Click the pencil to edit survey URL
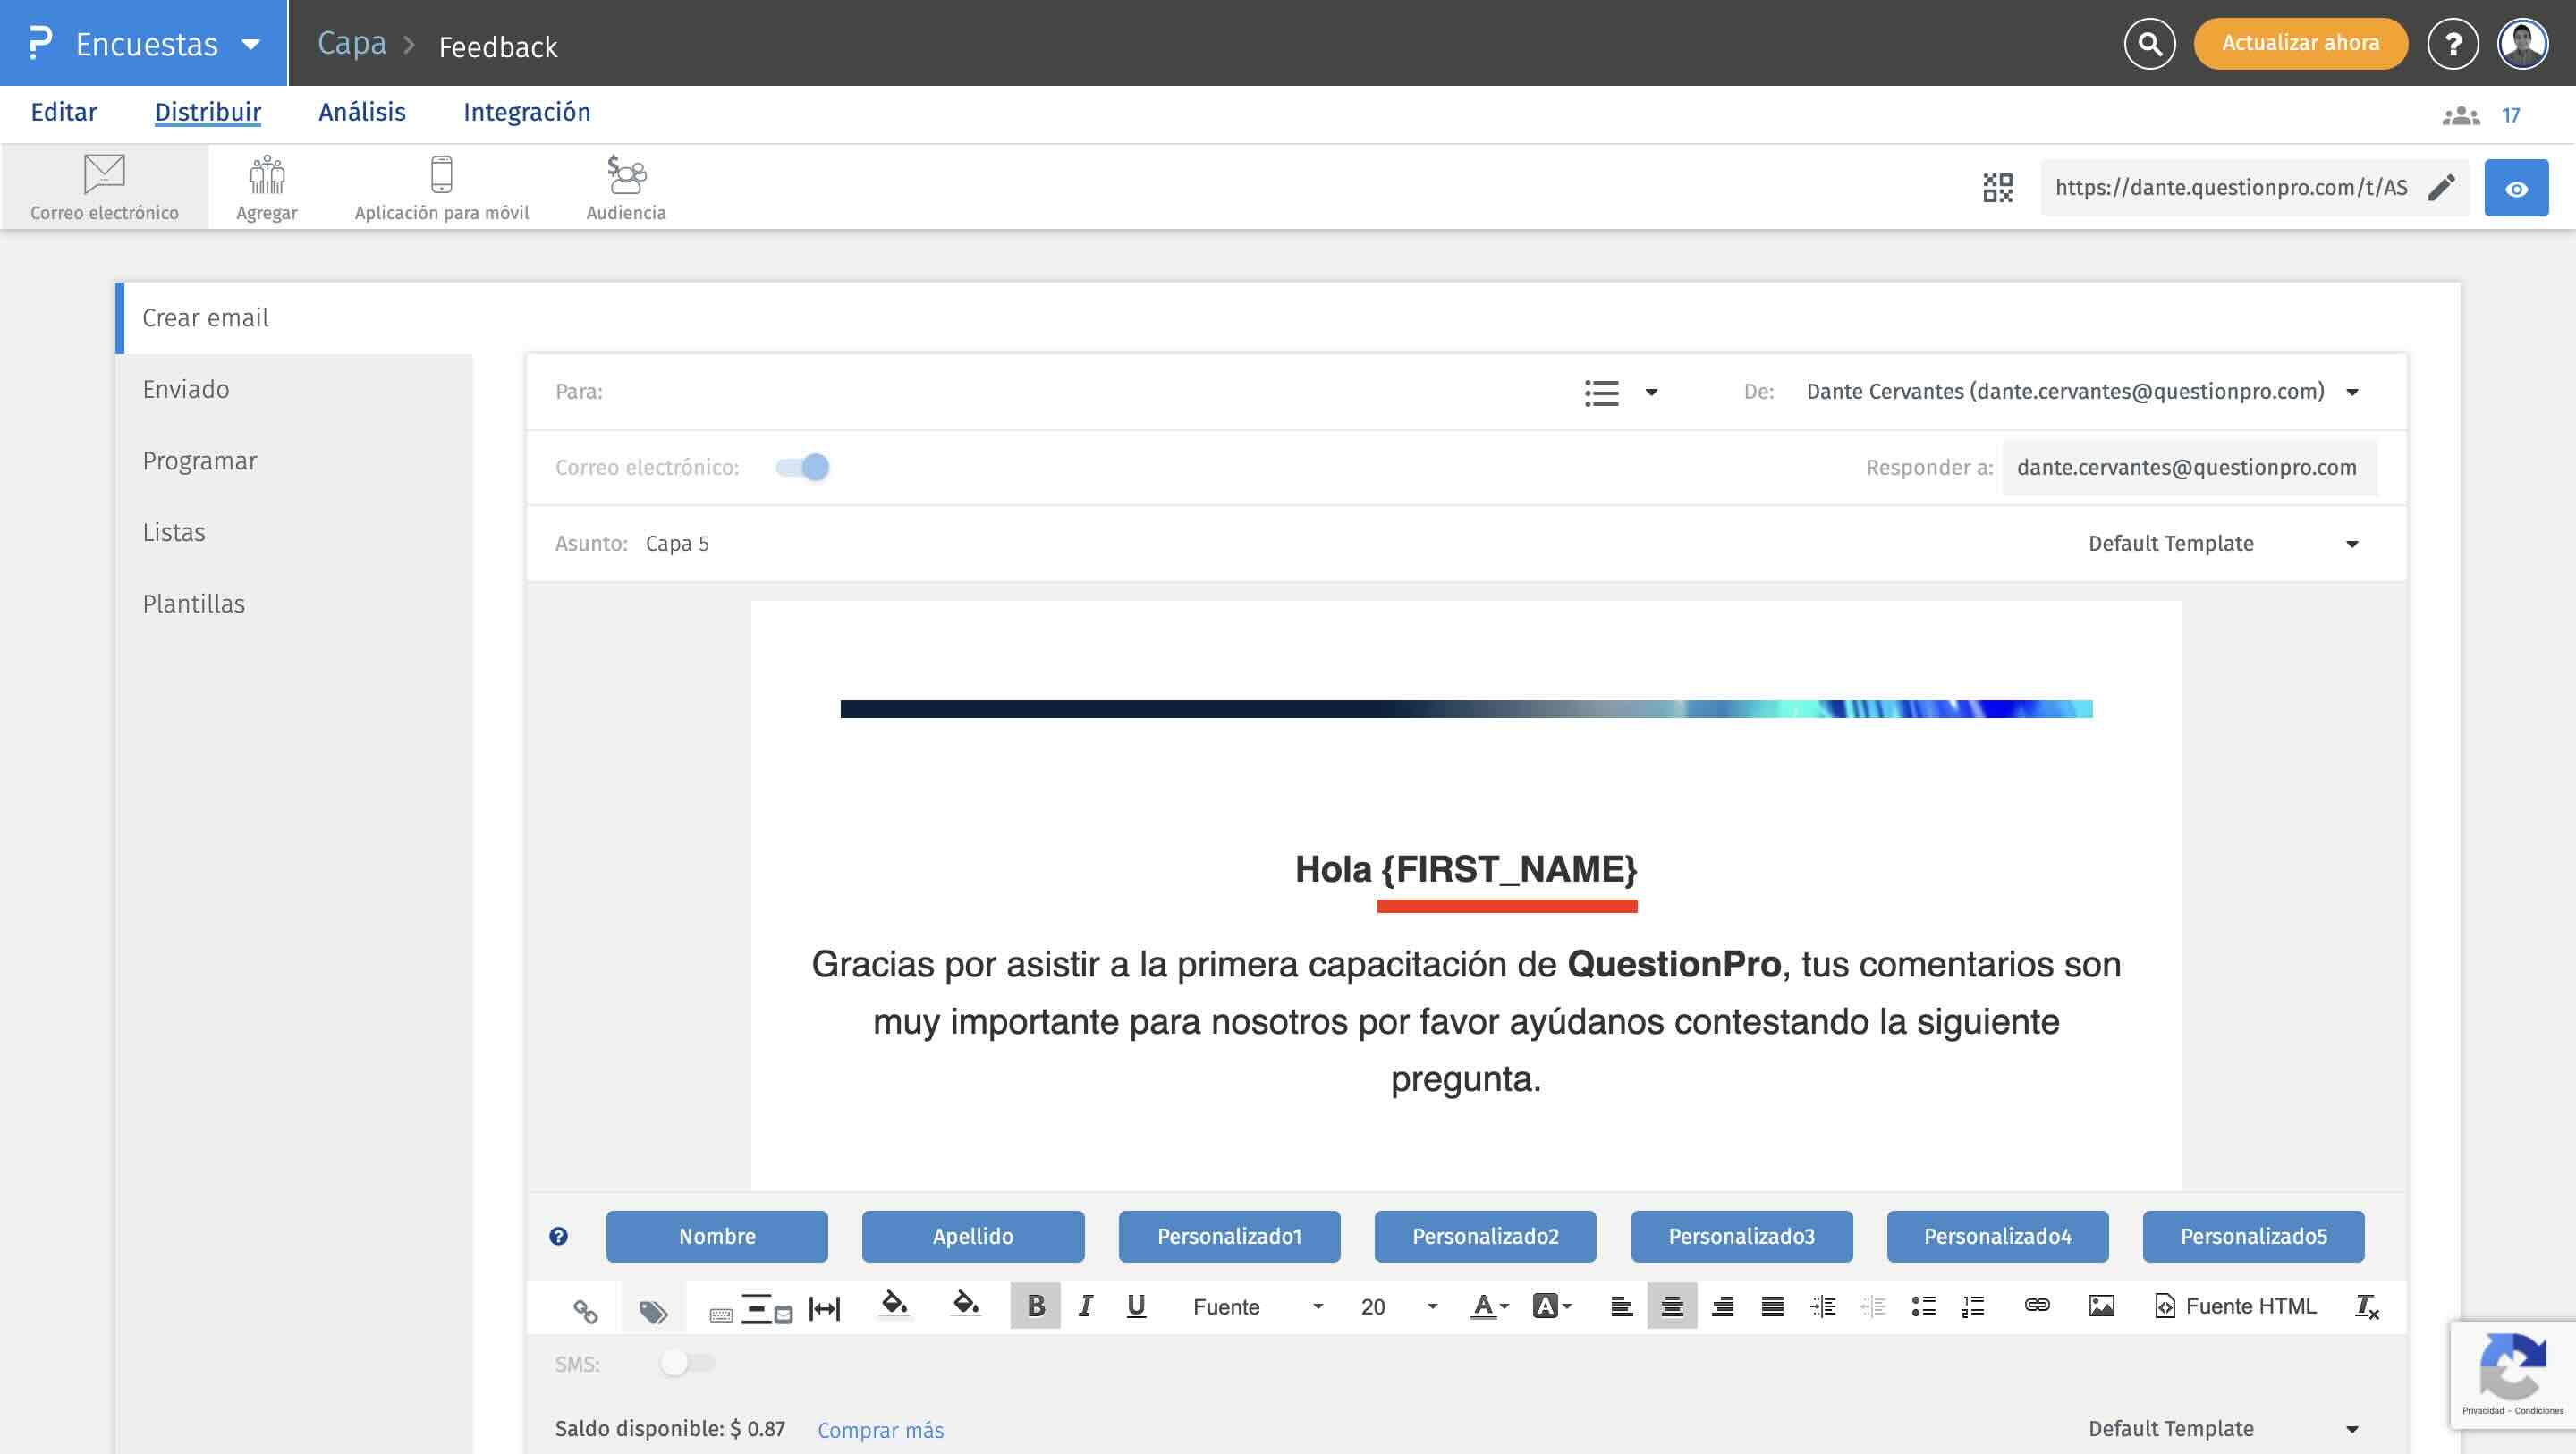2576x1454 pixels. coord(2441,188)
